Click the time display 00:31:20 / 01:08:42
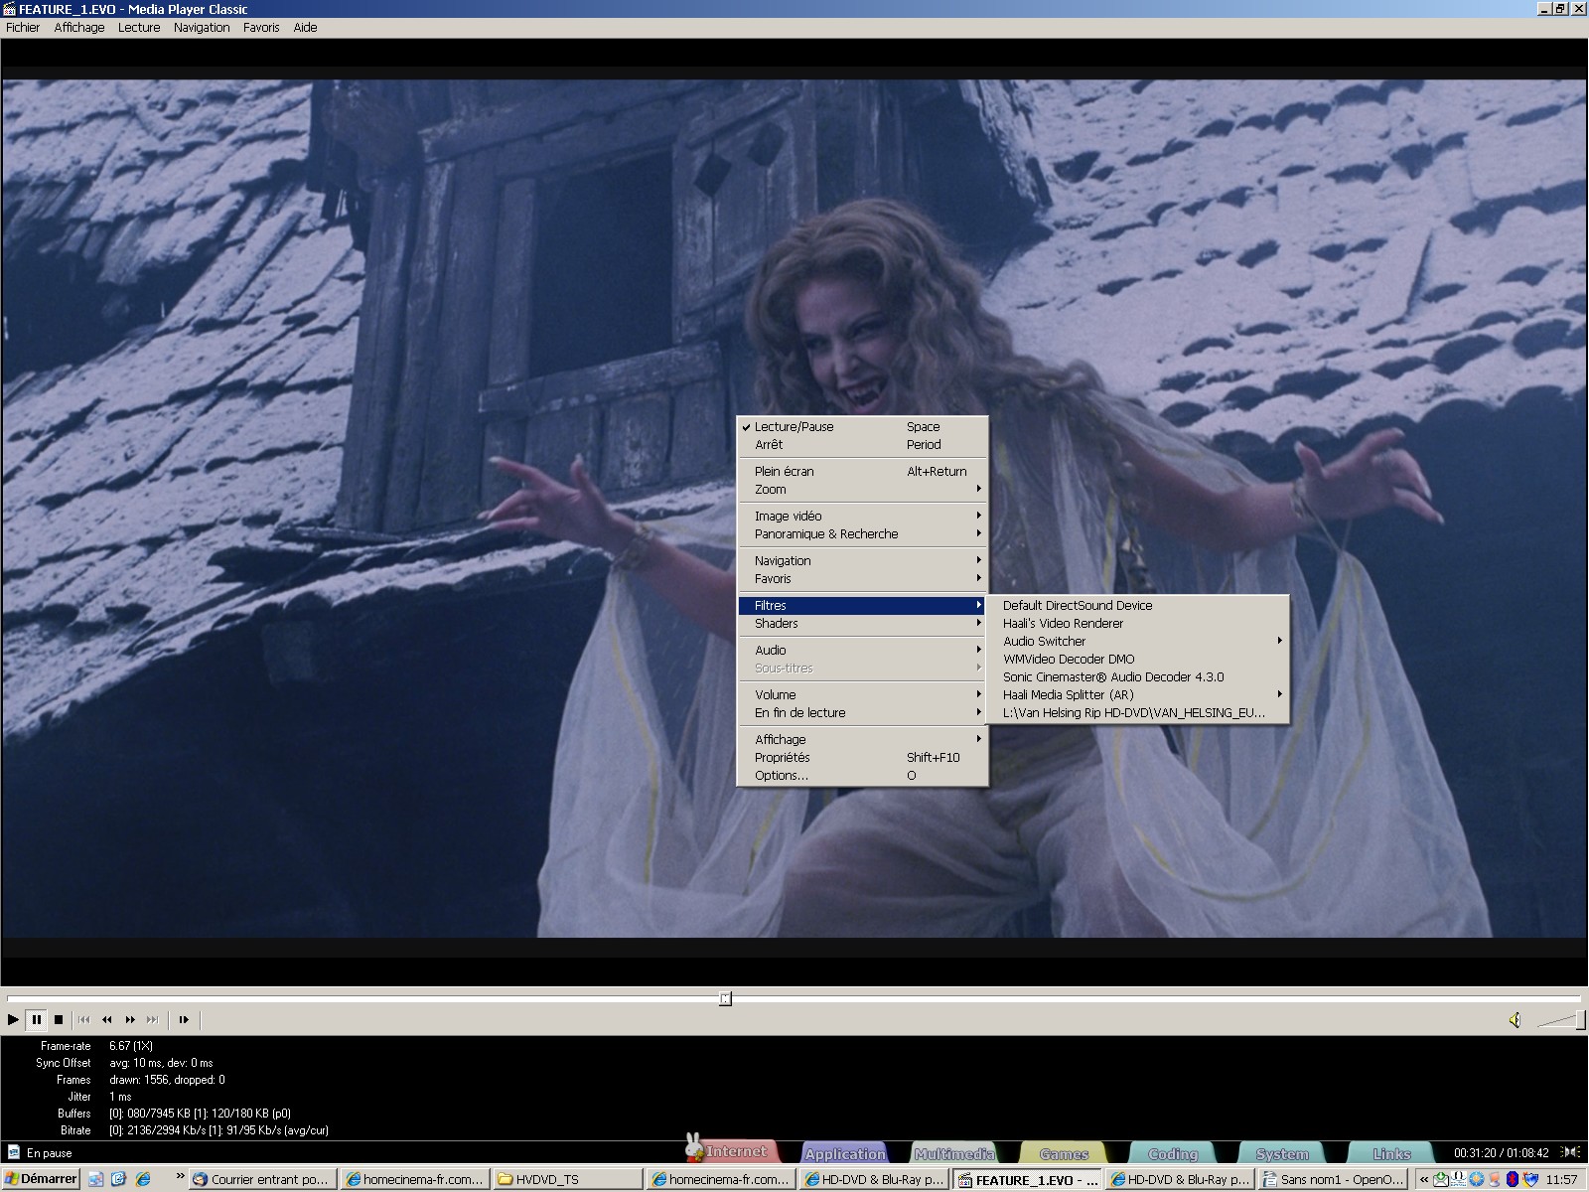Viewport: 1589px width, 1192px height. [1501, 1153]
